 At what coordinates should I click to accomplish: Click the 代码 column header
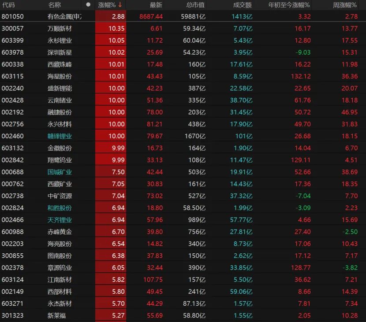click(x=8, y=5)
